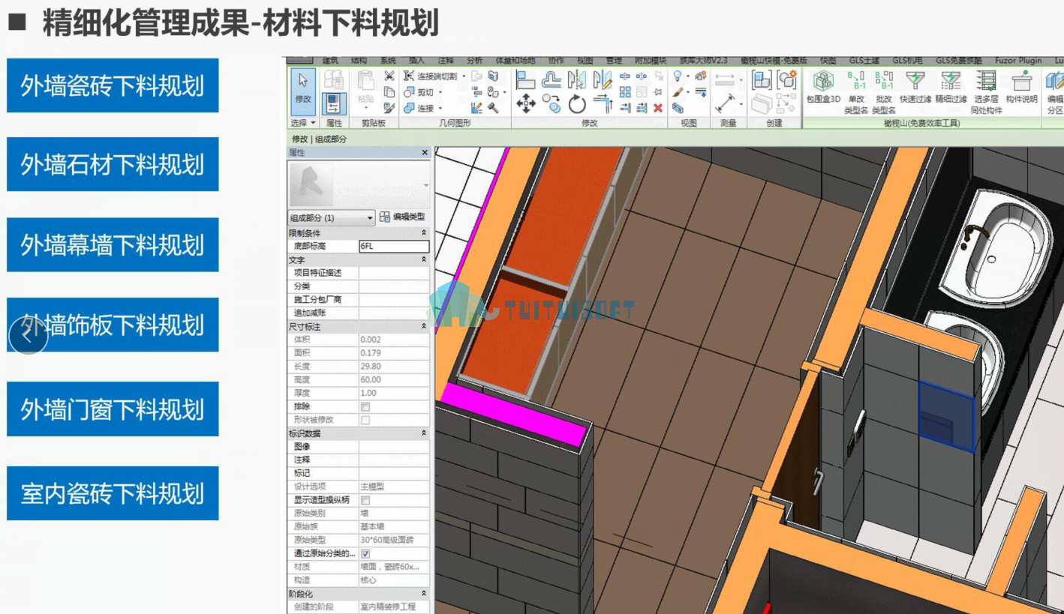
Task: Enable the 显示造型操纵柄 checkbox
Action: (x=365, y=500)
